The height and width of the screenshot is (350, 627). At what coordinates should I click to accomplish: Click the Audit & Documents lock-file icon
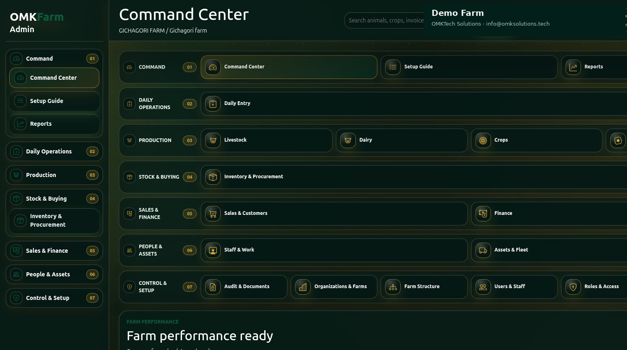click(x=213, y=287)
